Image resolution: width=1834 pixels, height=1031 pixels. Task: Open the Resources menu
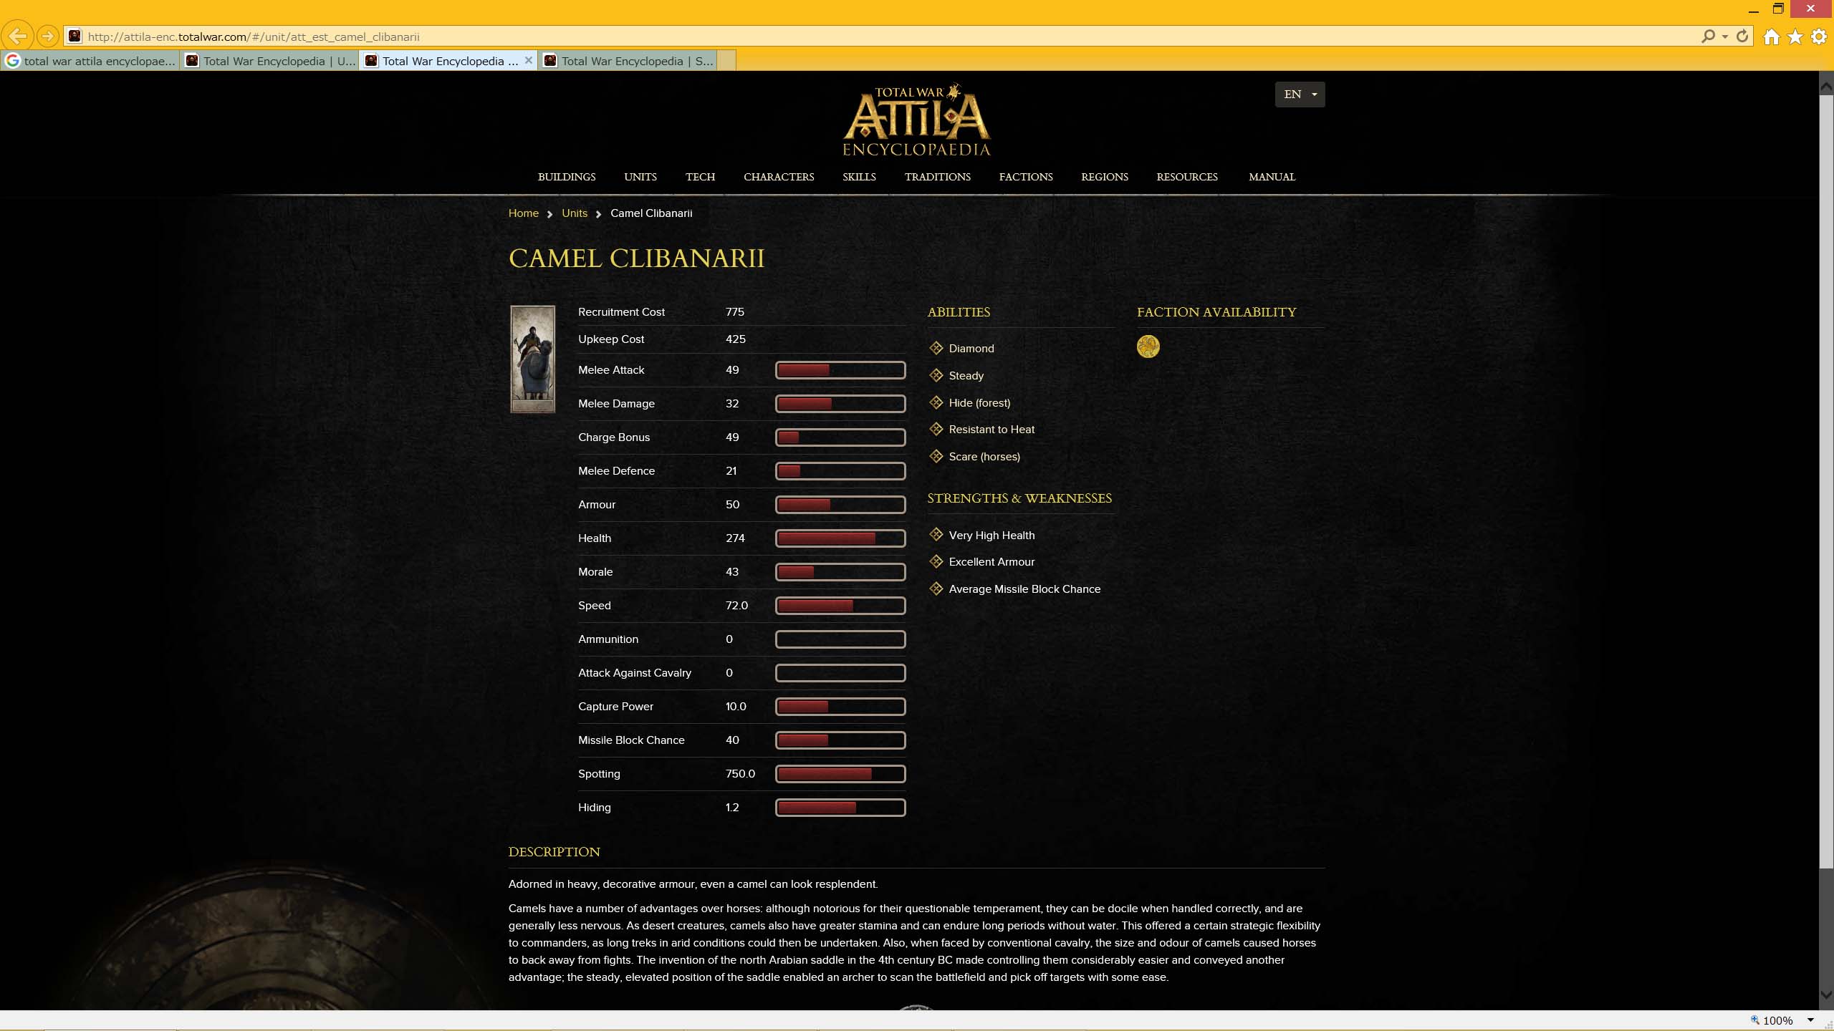[1186, 177]
